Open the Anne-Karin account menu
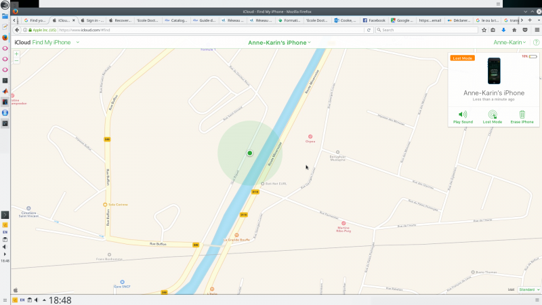The image size is (542, 305). click(509, 42)
